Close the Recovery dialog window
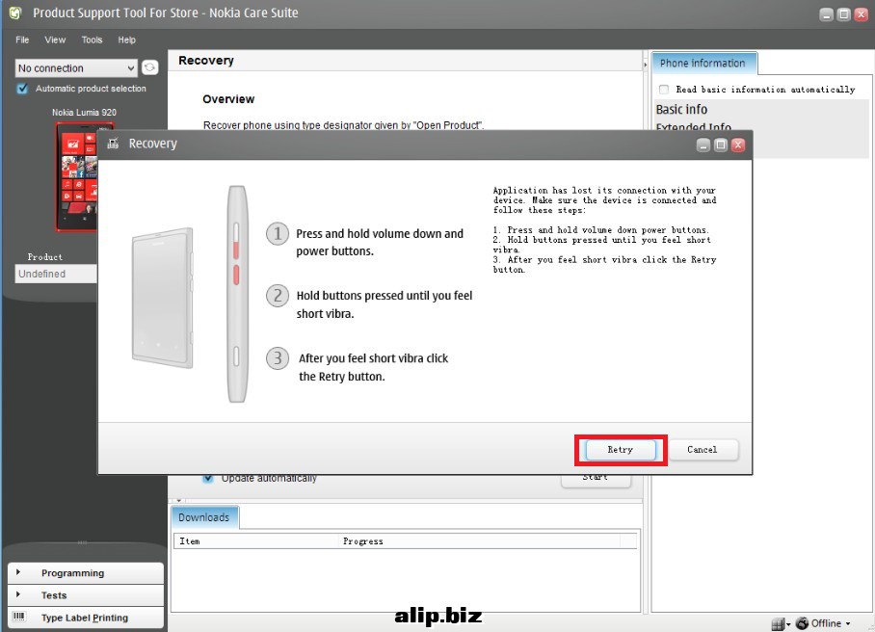This screenshot has width=875, height=632. click(x=738, y=145)
